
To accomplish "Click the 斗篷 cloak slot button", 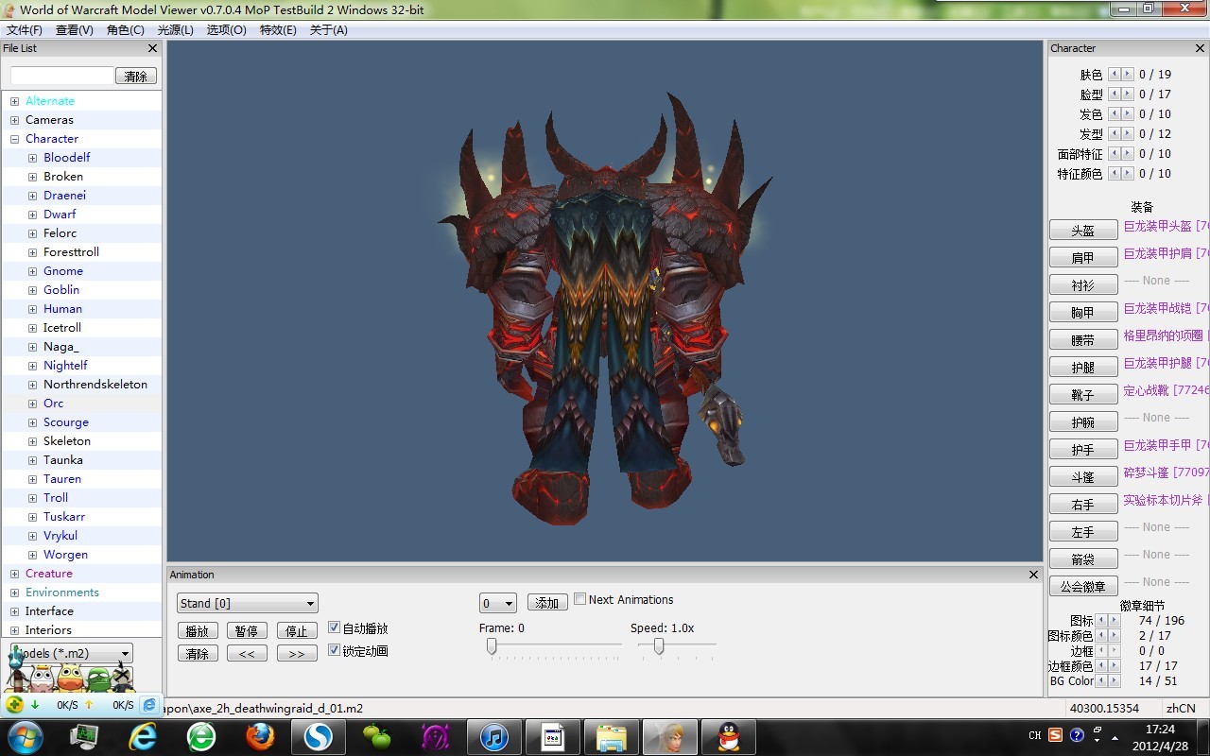I will pyautogui.click(x=1083, y=476).
